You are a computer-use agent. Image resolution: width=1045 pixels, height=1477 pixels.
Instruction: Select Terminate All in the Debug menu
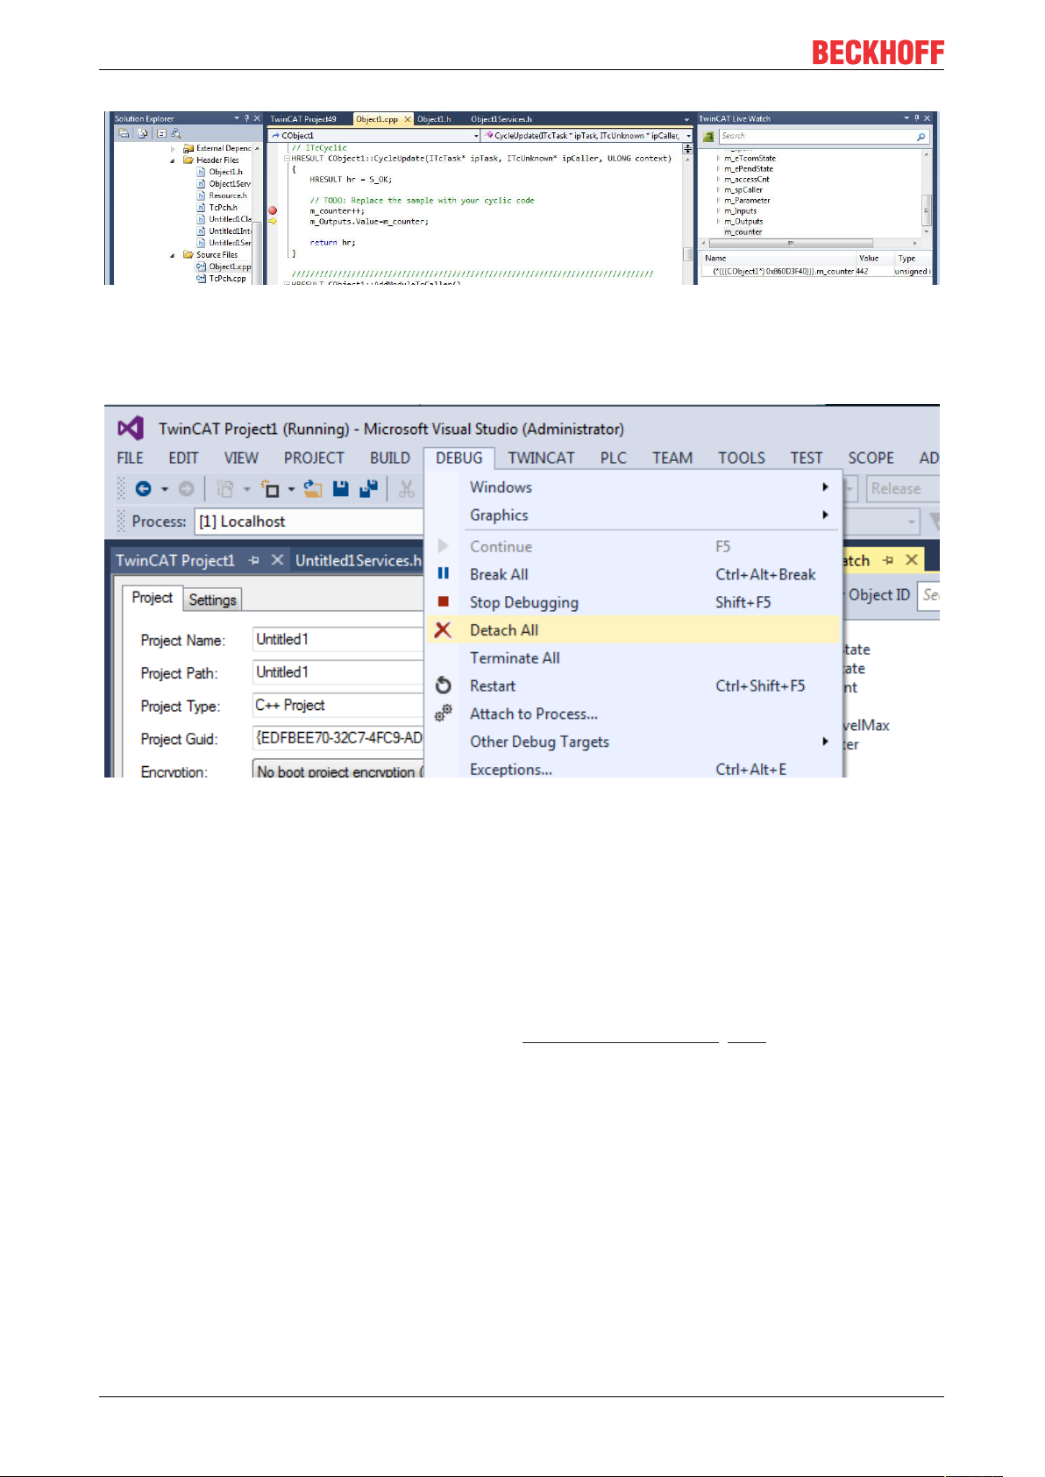[632, 657]
